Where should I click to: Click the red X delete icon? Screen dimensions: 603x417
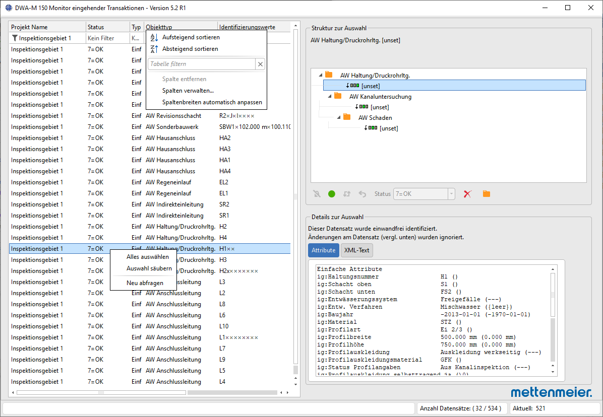pos(468,194)
